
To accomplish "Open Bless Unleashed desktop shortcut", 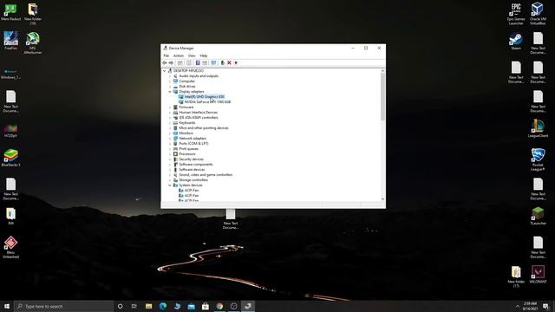I will 10,247.
